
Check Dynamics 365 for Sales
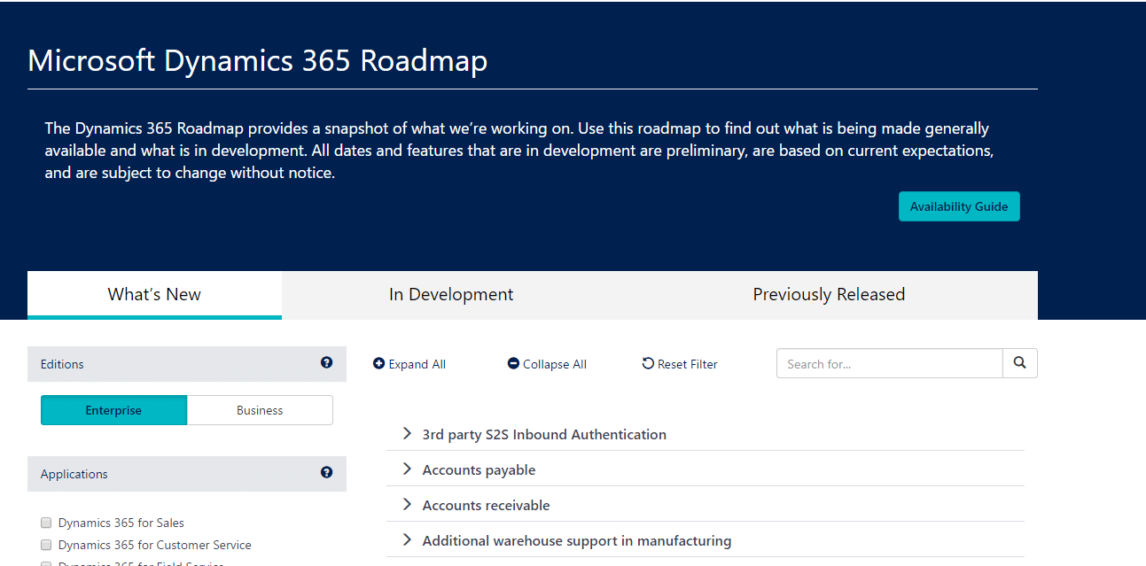pyautogui.click(x=45, y=523)
